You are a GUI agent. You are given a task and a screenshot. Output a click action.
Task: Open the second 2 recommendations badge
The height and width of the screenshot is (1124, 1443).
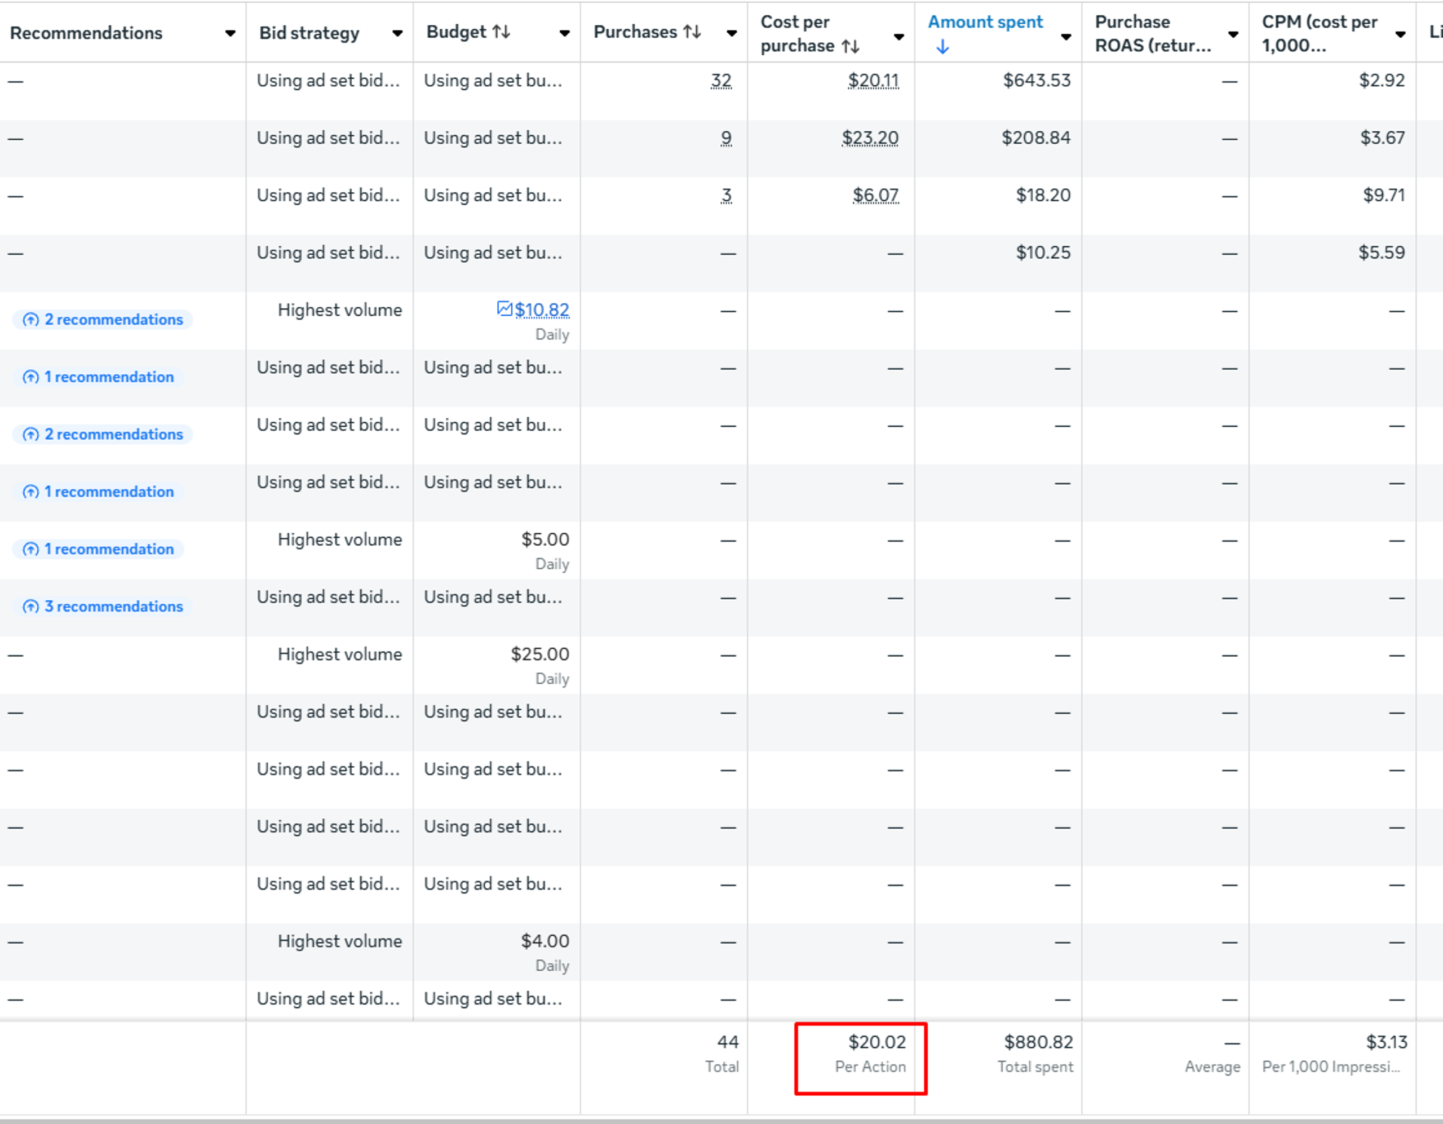[103, 434]
